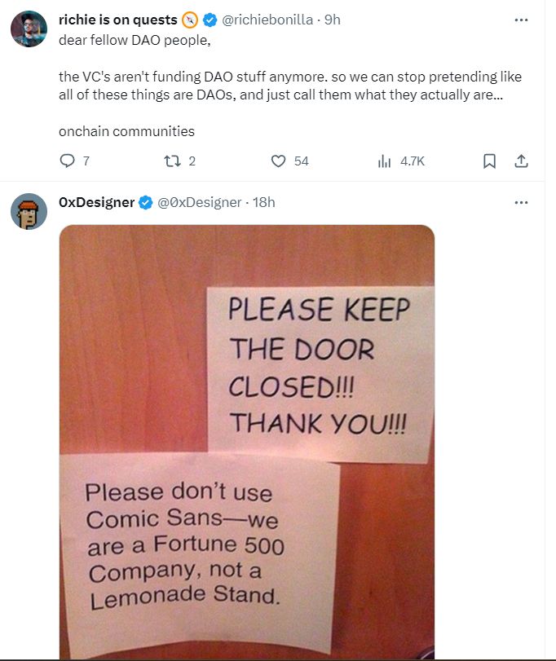556x661 pixels.
Task: Reply to richie's DAO tweet
Action: 68,161
